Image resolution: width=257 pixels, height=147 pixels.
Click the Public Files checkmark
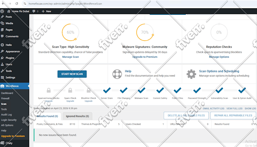pos(177,90)
